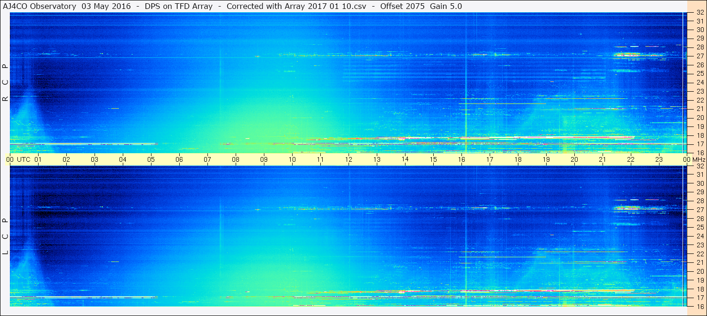Click the "R C P" vertical panel label
The image size is (707, 316).
tap(5, 83)
